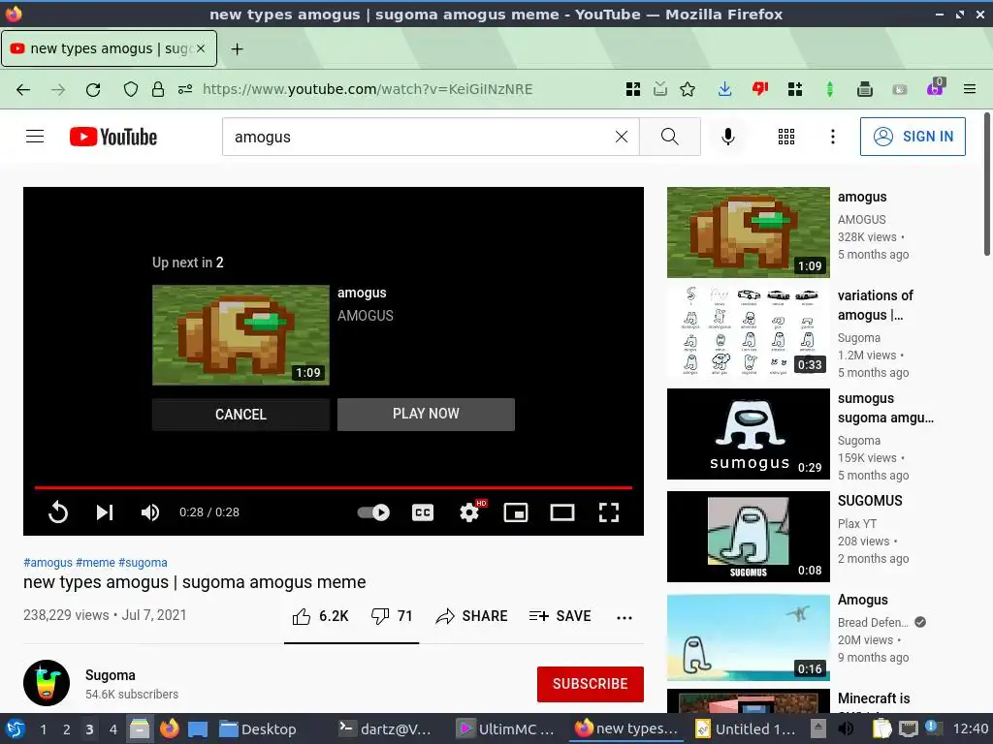The width and height of the screenshot is (993, 744).
Task: Launch Firefox from the taskbar quick launcher
Action: click(x=169, y=728)
